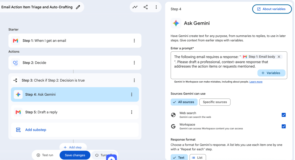This screenshot has height=160, width=295.
Task: Select the Step 5: Draft a reply card
Action: point(75,112)
